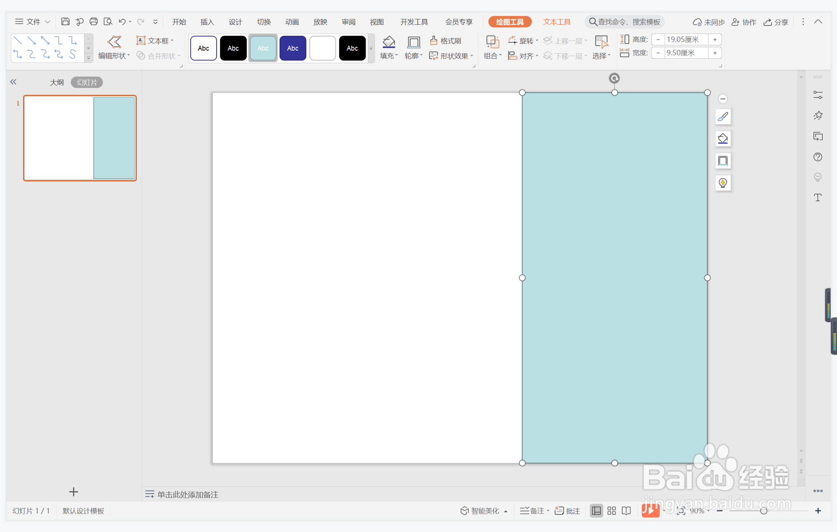Click the Edit Shape (编辑形状) icon
This screenshot has height=532, width=837.
click(114, 42)
